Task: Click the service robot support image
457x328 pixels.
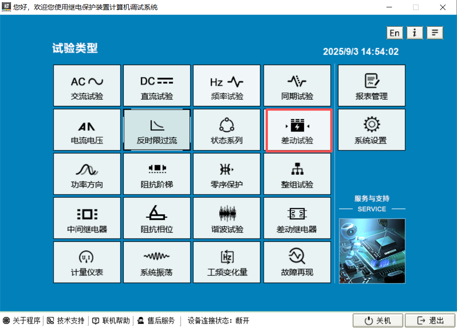Action: coord(372,251)
